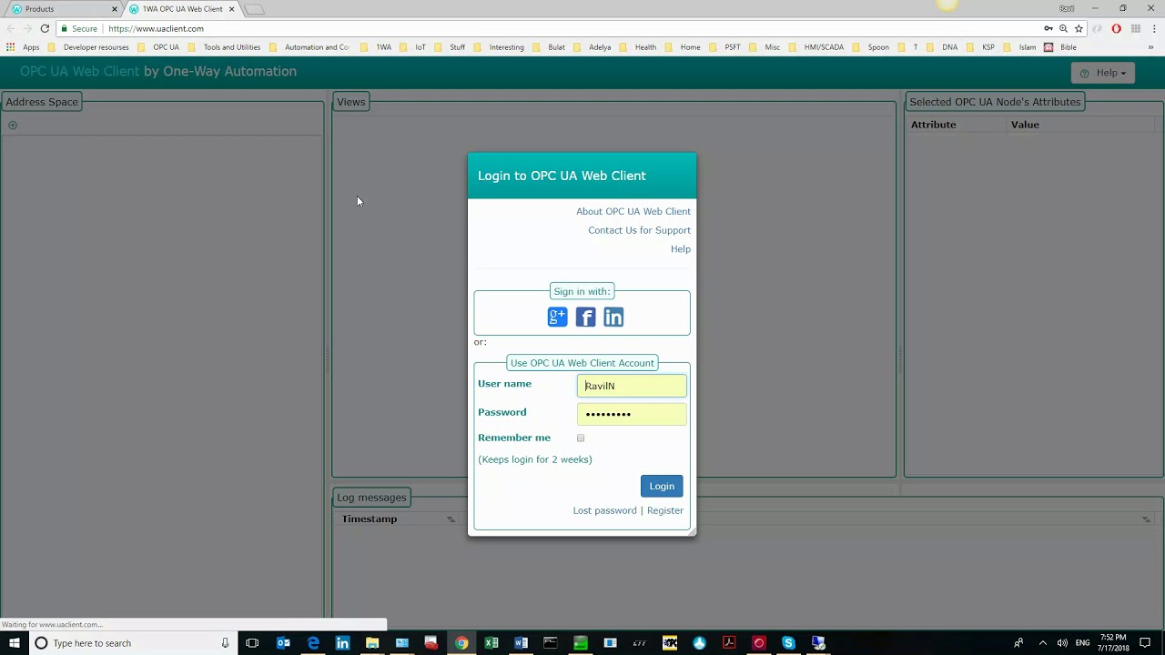Click the address space expand plus icon
This screenshot has height=655, width=1165.
[x=13, y=125]
